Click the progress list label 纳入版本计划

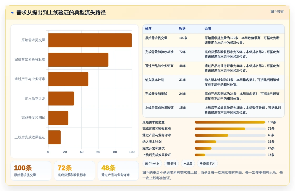click(152, 142)
